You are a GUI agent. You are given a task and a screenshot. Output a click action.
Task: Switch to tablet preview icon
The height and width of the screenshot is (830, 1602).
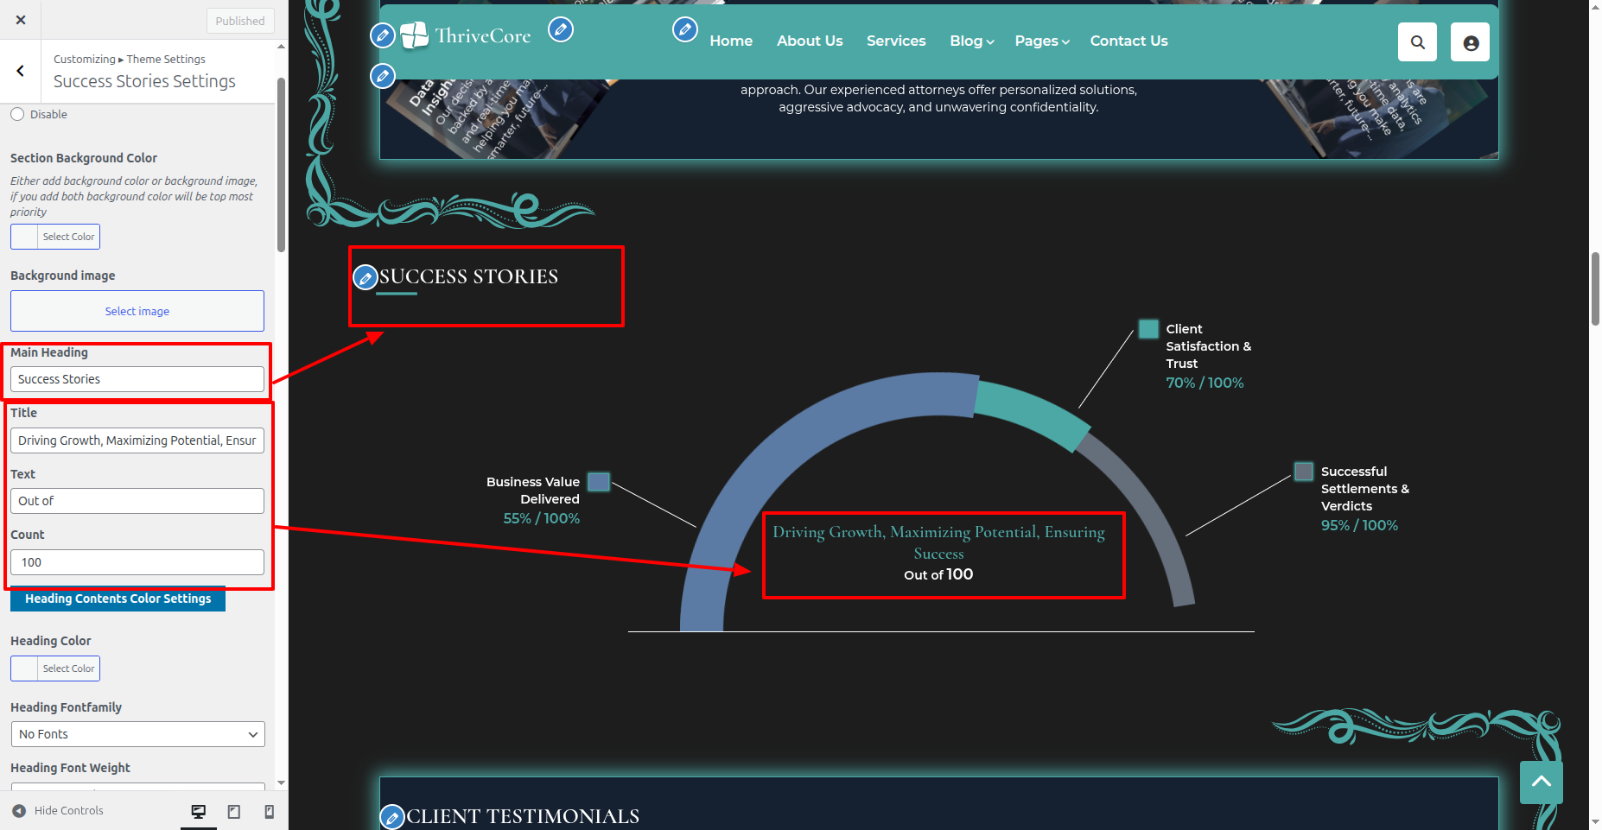[233, 811]
